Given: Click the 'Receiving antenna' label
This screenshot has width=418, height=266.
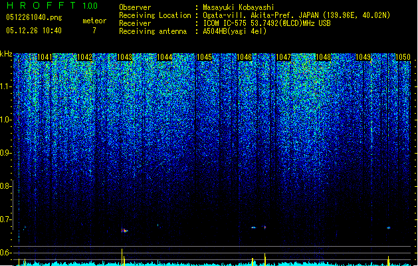Looking at the screenshot, I should click(x=153, y=31).
